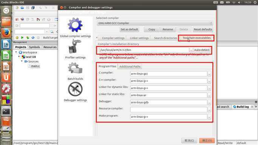Viewport: 258px width, 145px height.
Task: Click the blue Rebuild icon
Action: point(33,38)
